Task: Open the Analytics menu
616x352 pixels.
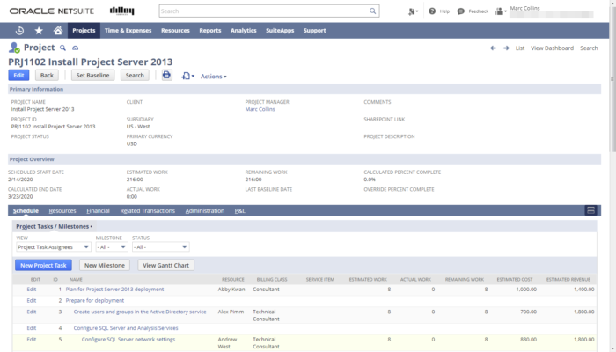Action: click(244, 31)
